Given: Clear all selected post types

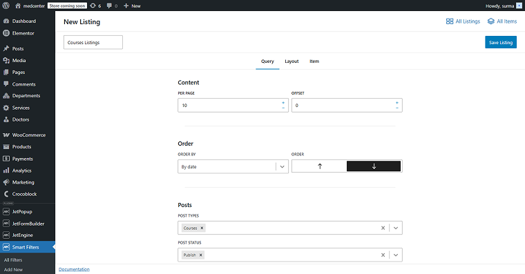Looking at the screenshot, I should [383, 228].
